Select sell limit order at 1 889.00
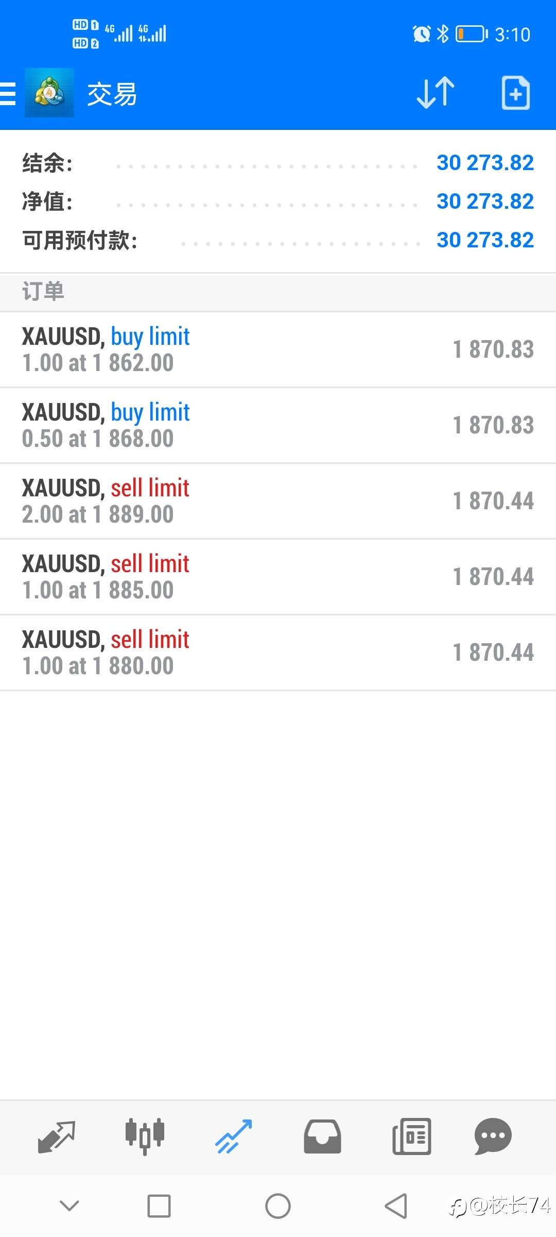 pos(278,501)
